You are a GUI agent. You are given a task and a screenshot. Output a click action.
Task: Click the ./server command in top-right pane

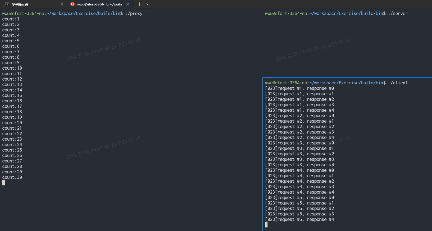point(398,13)
